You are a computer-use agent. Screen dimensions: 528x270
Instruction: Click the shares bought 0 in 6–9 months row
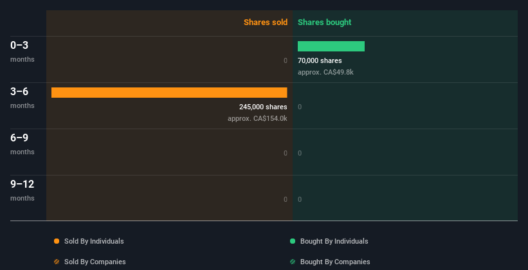(x=300, y=153)
